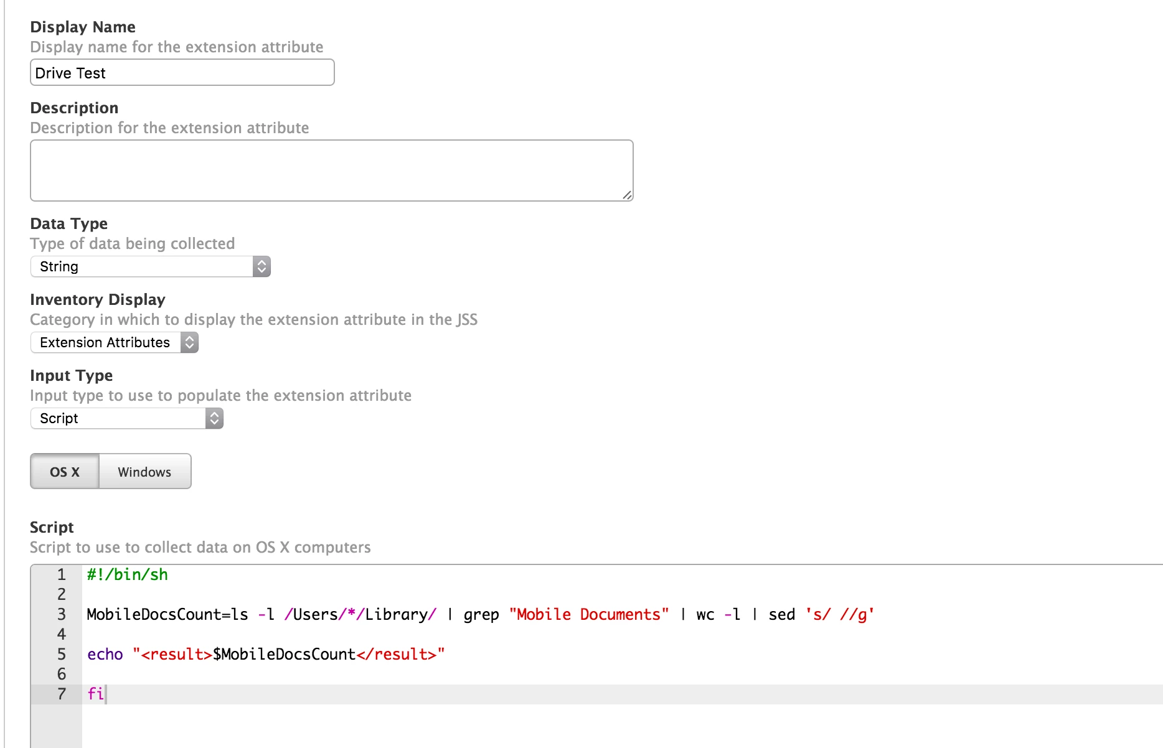Place cursor after fi on line 7
The width and height of the screenshot is (1163, 748).
pyautogui.click(x=106, y=694)
